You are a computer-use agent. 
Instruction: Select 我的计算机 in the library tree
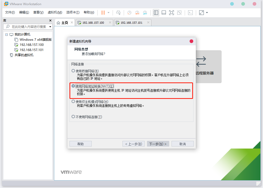pyautogui.click(x=22, y=35)
